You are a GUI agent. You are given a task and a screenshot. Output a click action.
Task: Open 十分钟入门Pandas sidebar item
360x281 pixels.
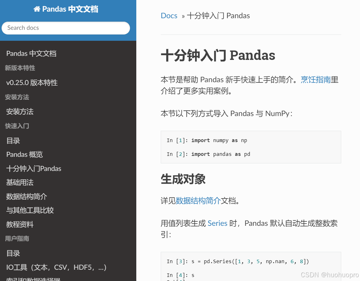point(34,169)
